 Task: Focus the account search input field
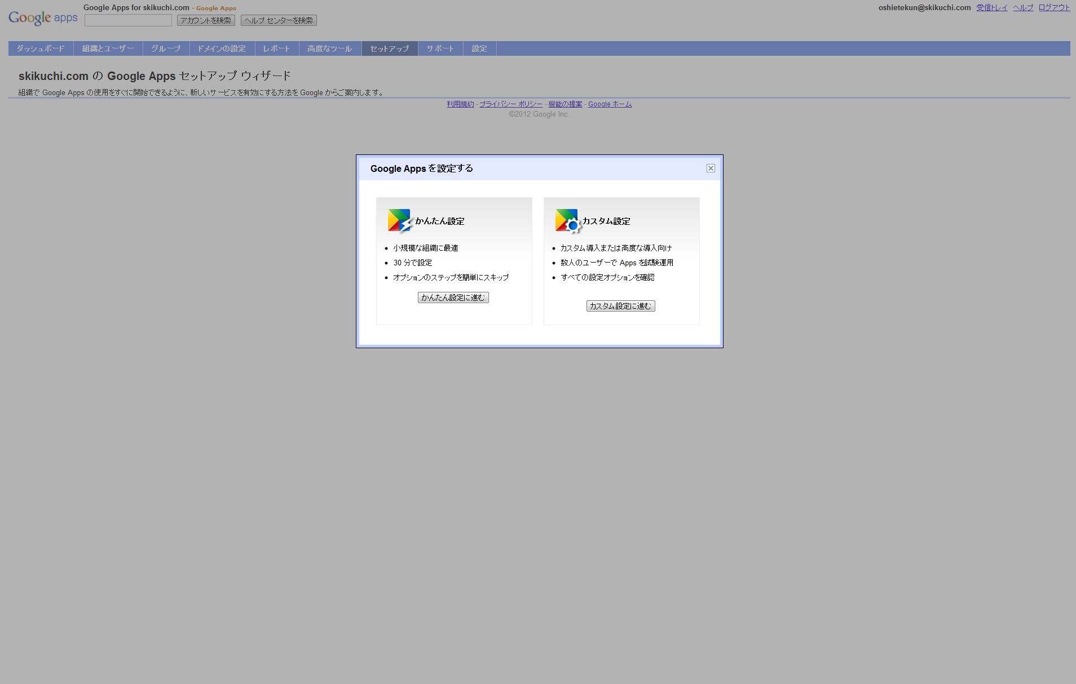[128, 20]
